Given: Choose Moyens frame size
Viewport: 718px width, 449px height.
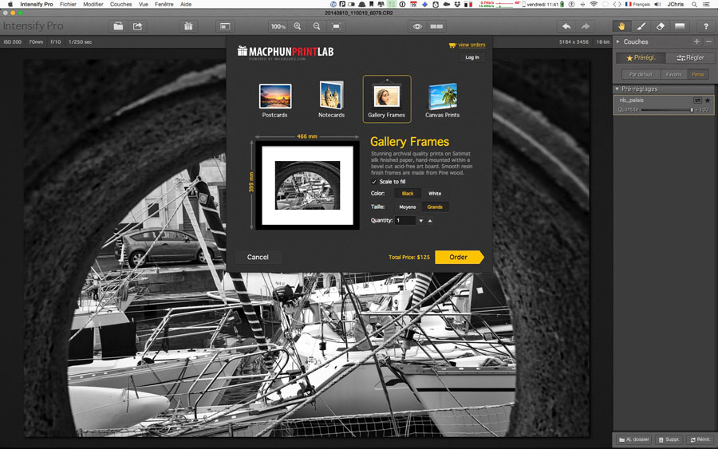Looking at the screenshot, I should pos(408,207).
